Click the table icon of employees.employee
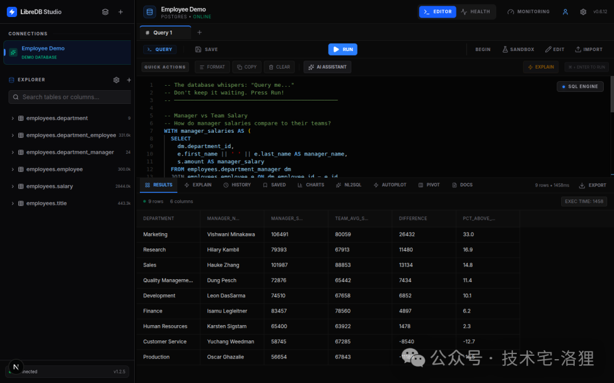Viewport: 614px width, 383px height. coord(21,169)
